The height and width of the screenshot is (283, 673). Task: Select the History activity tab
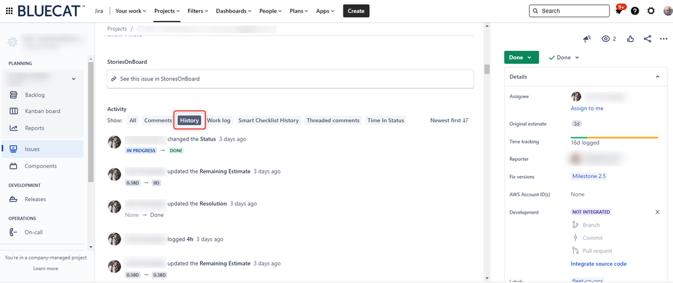pyautogui.click(x=190, y=120)
